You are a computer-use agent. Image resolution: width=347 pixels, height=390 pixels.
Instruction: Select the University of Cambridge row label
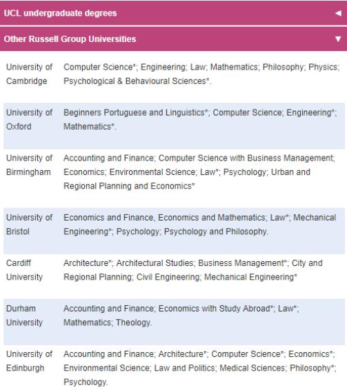tap(29, 74)
